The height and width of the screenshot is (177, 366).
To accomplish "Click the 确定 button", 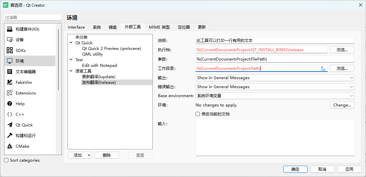I will (295, 169).
